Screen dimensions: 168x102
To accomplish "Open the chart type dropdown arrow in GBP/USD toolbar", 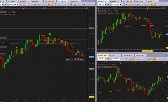I will coord(126,5).
